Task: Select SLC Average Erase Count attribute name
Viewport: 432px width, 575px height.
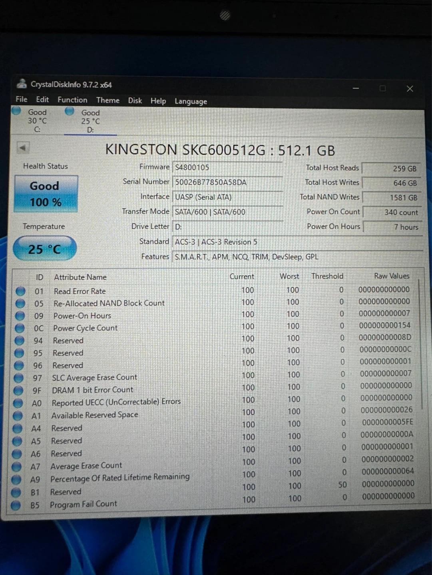Action: [94, 377]
